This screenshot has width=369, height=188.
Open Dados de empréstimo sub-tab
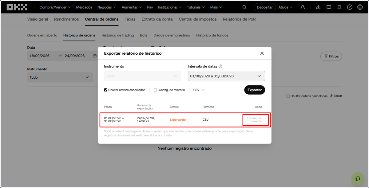click(172, 35)
